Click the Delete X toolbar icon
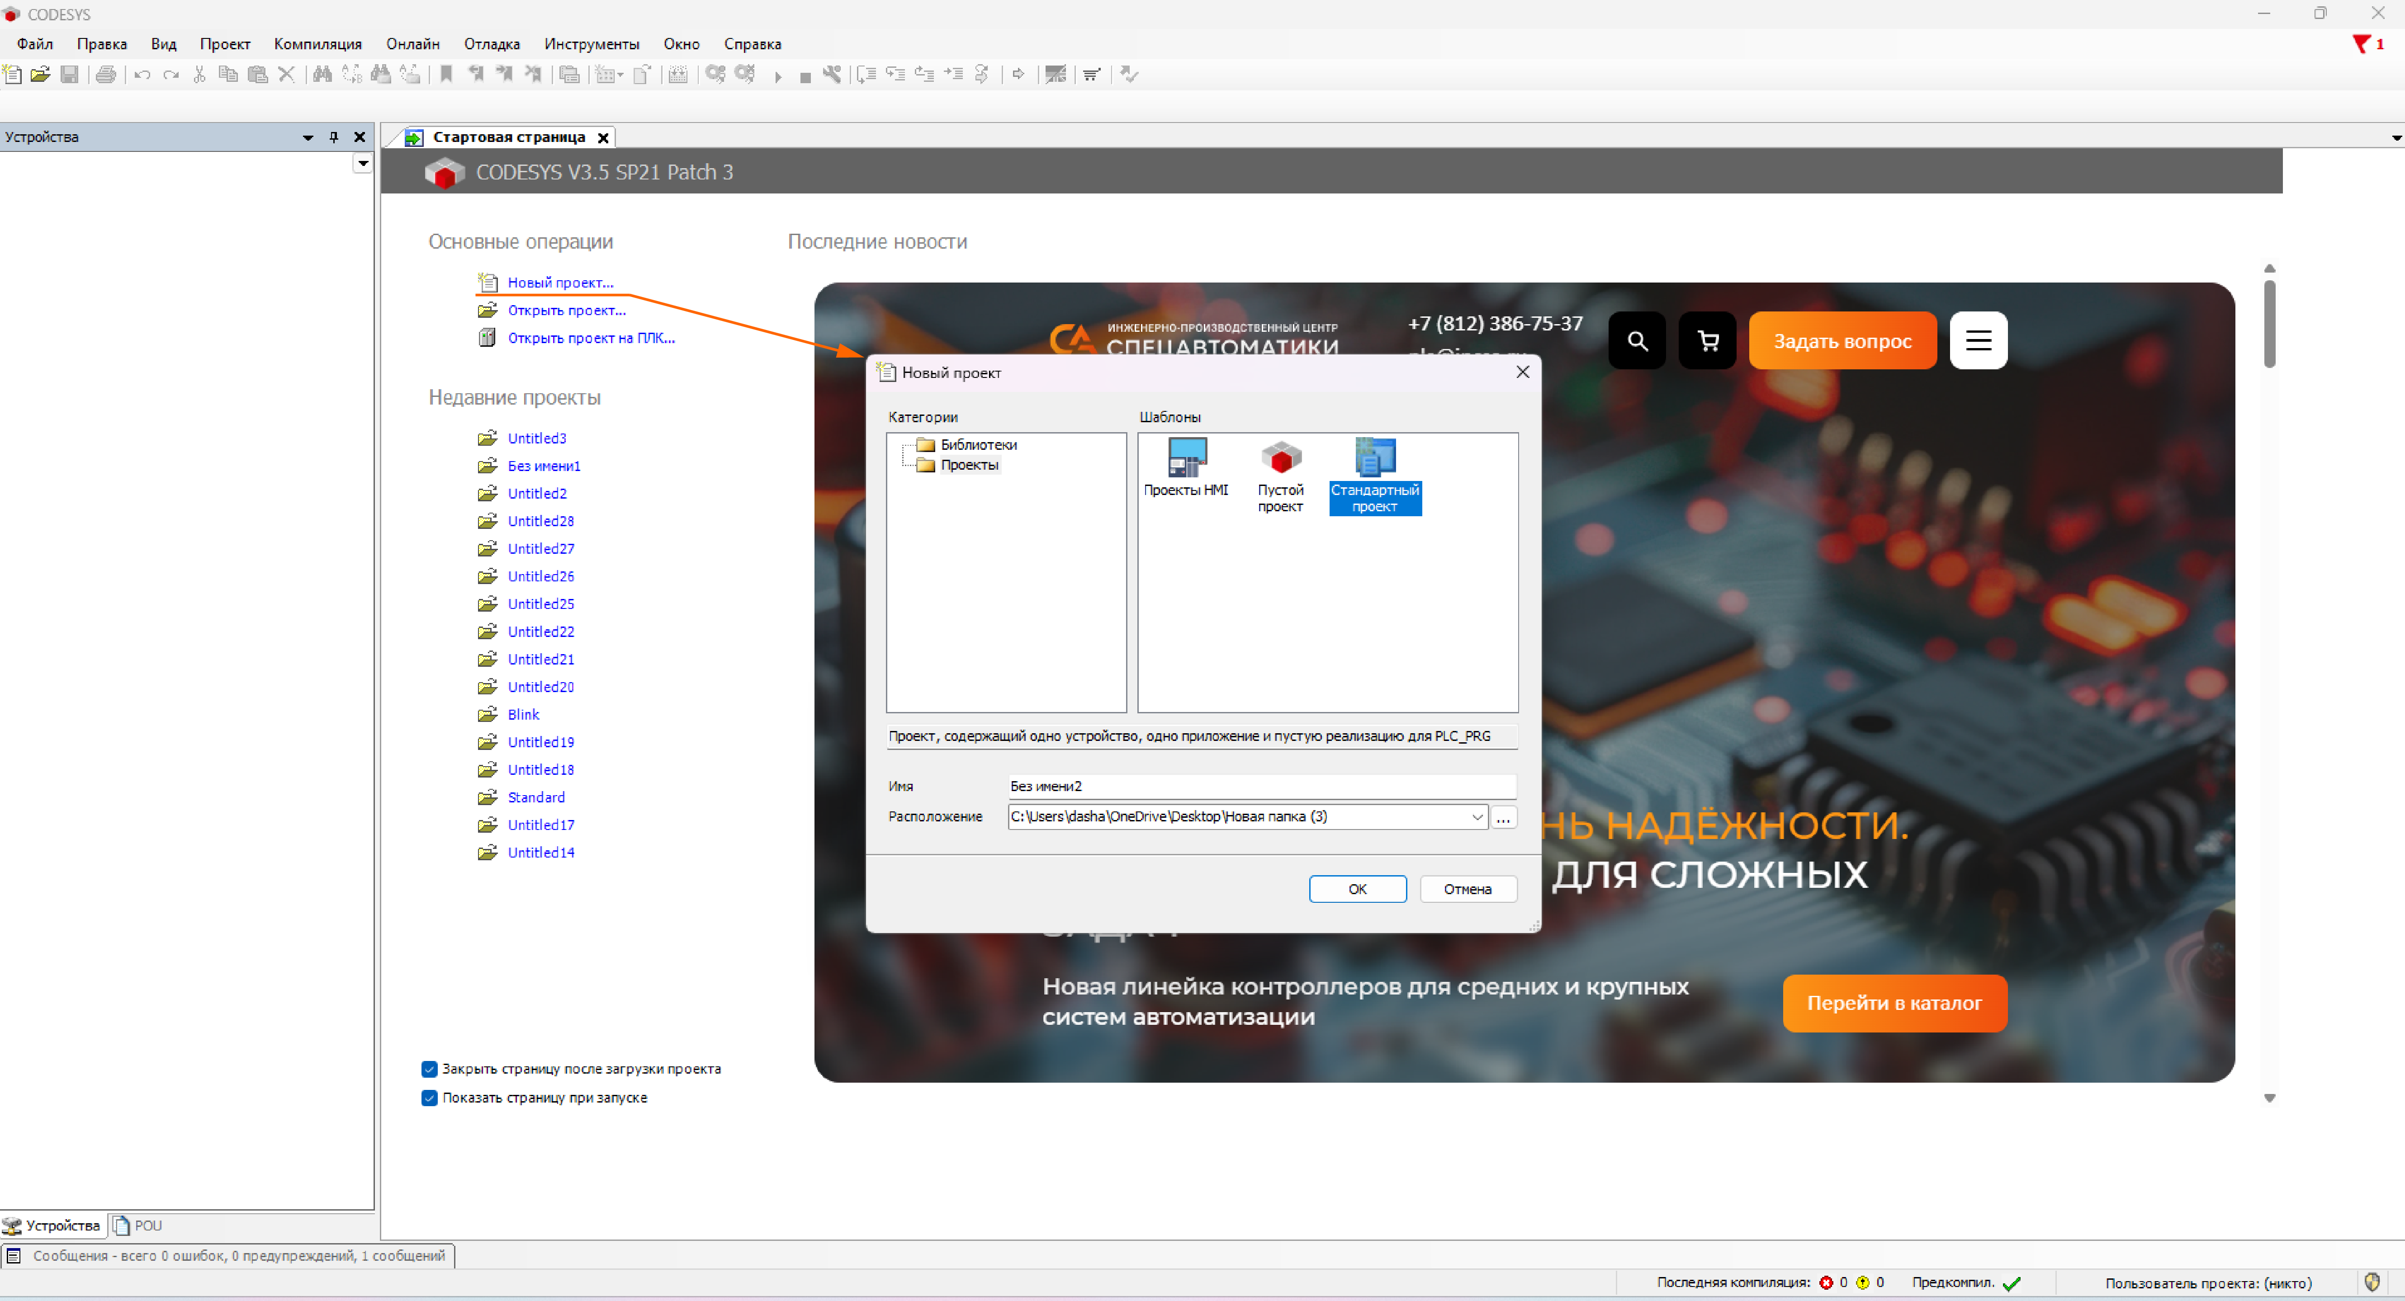The width and height of the screenshot is (2405, 1301). click(287, 75)
